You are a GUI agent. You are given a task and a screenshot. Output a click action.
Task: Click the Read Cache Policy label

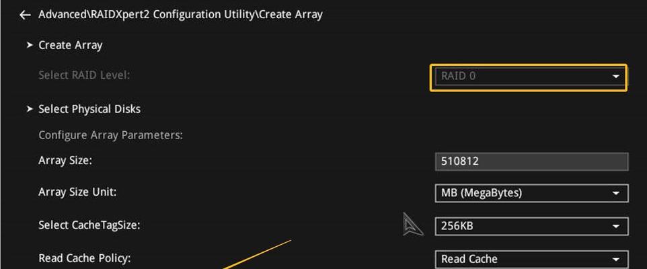85,258
